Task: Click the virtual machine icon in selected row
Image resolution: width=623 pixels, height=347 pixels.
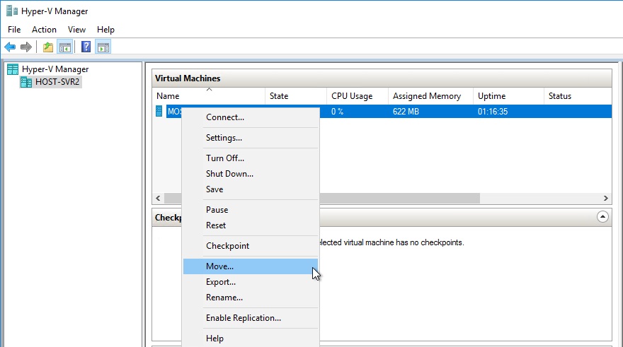Action: 159,112
